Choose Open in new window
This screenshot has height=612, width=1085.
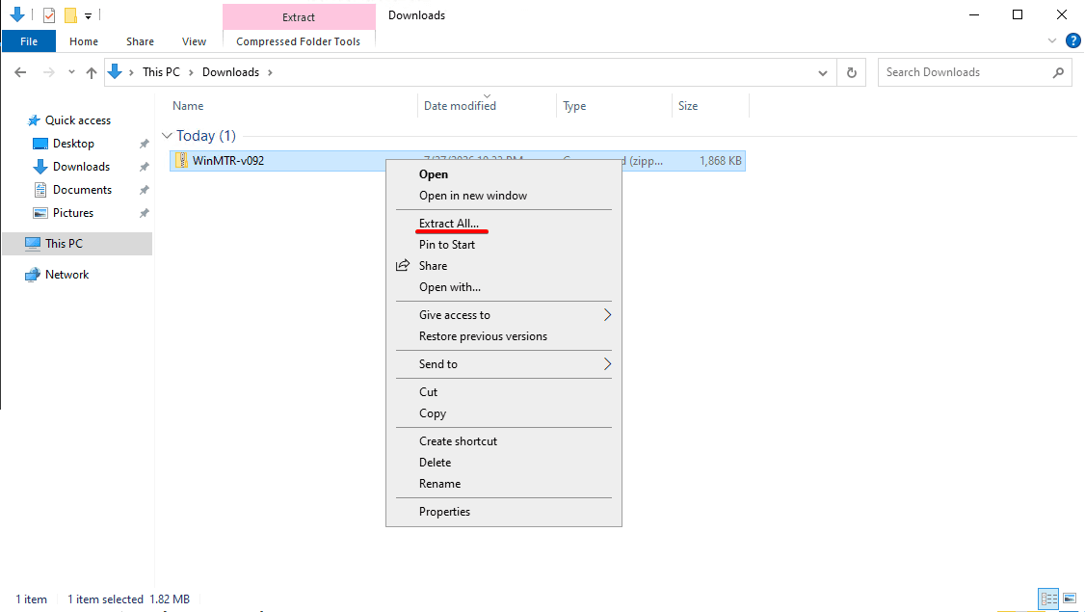point(504,196)
